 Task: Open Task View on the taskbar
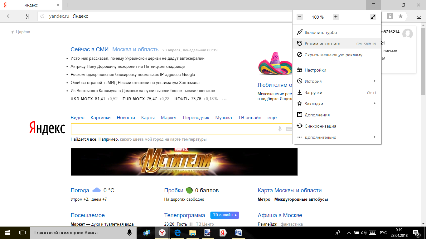pos(22,233)
